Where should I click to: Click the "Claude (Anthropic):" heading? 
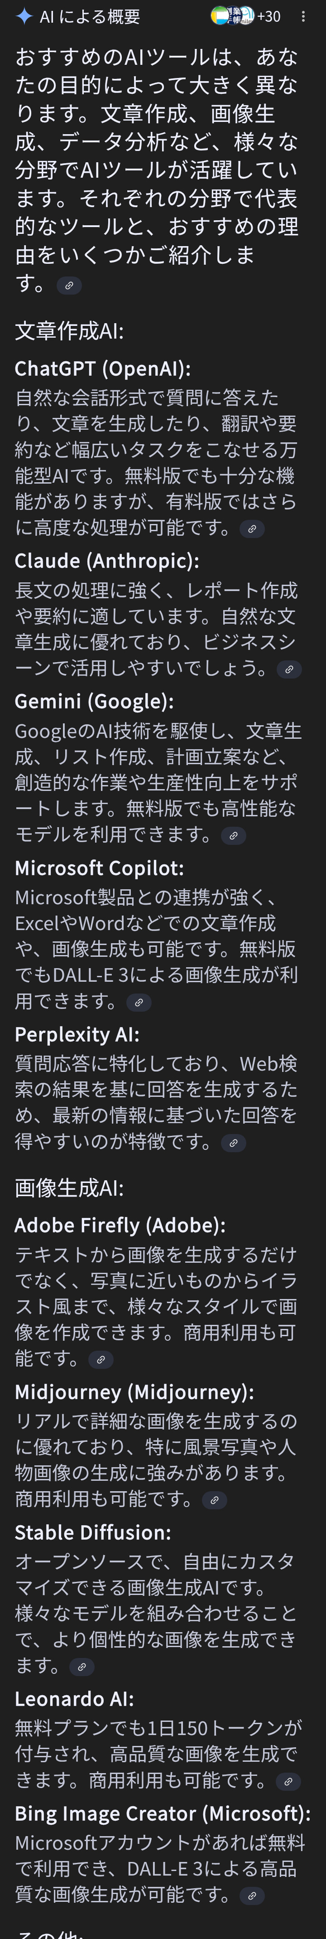point(107,561)
